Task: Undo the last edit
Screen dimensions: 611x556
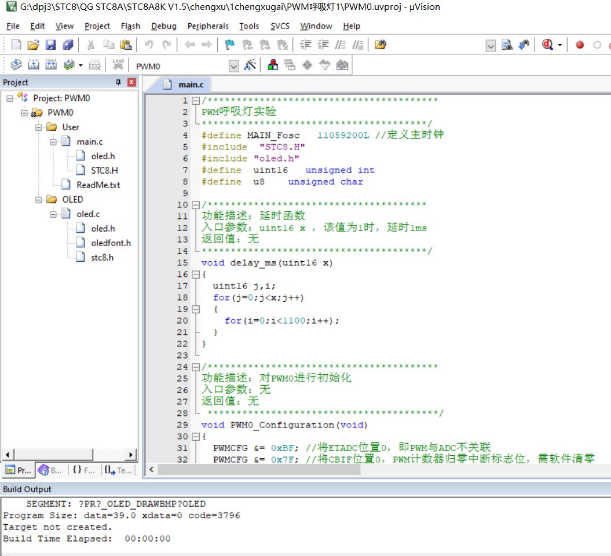Action: pos(149,45)
